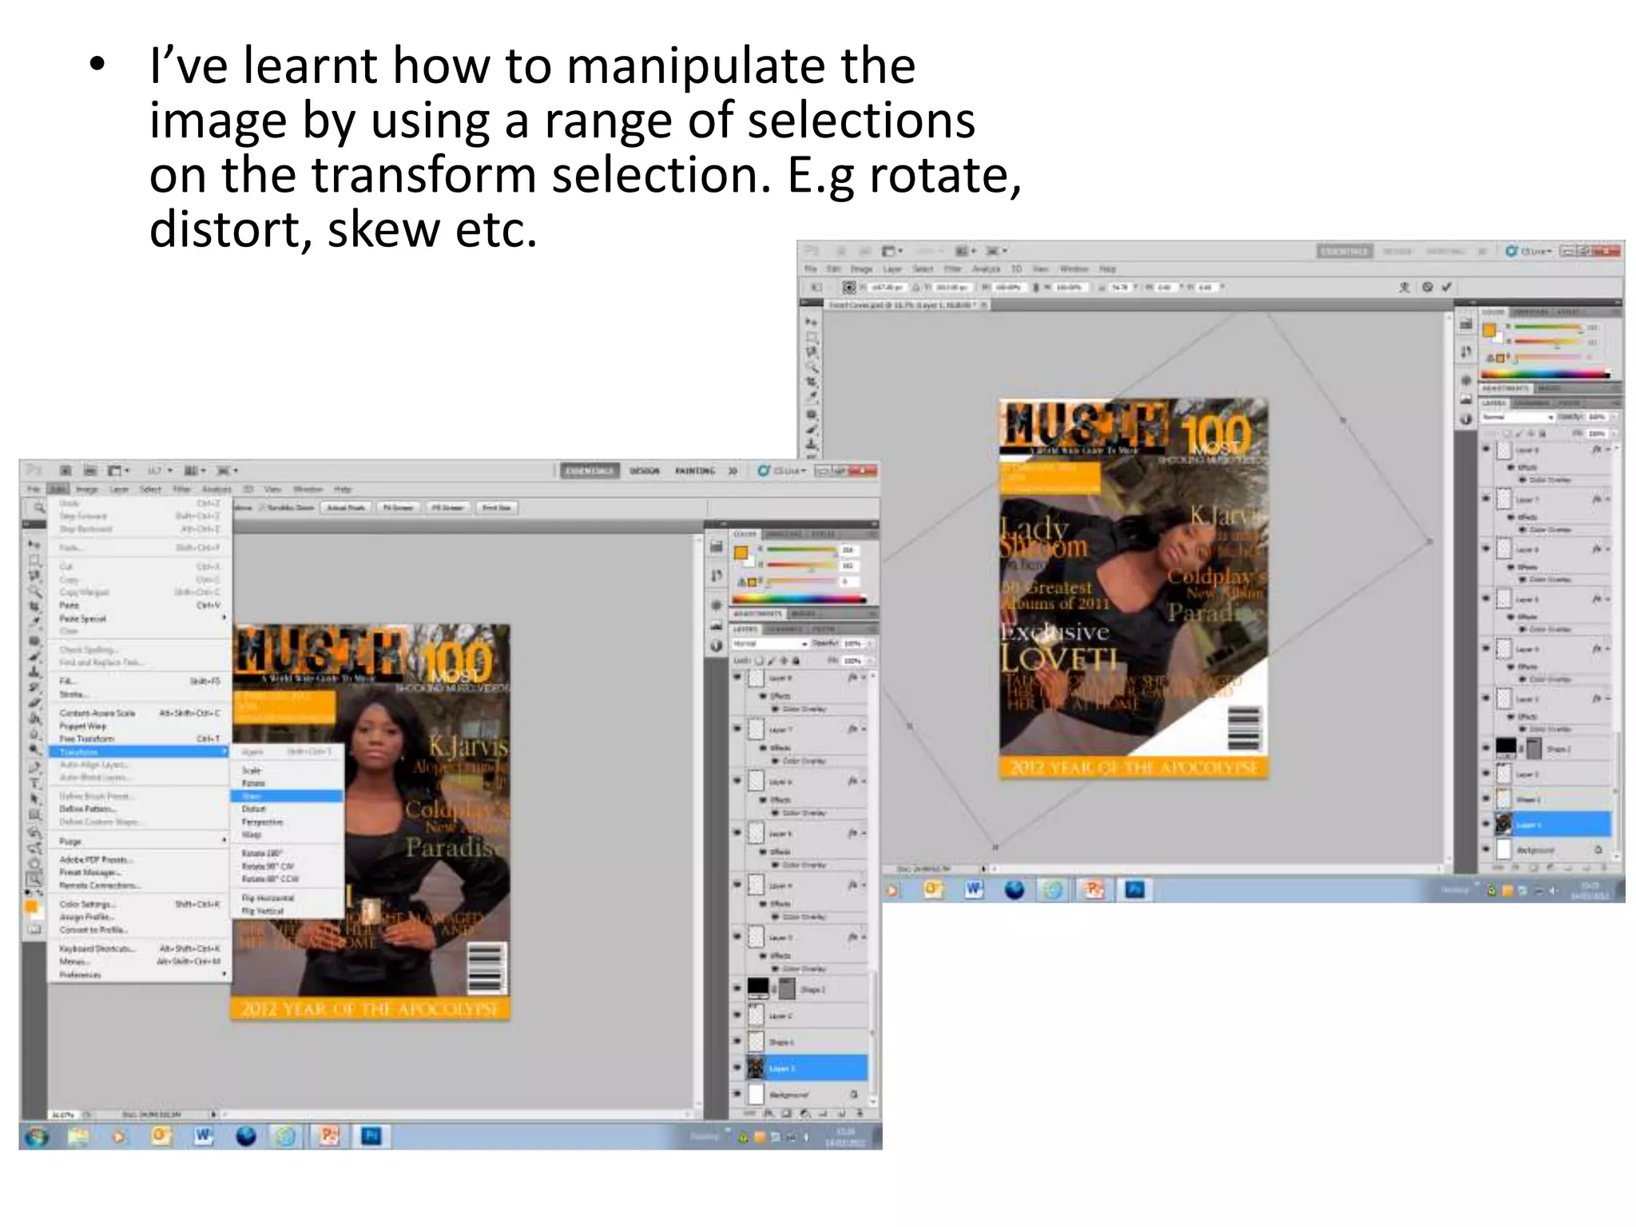Select Crop tool in left Photoshop window
Screen dimensions: 1636x1227
pyautogui.click(x=34, y=606)
